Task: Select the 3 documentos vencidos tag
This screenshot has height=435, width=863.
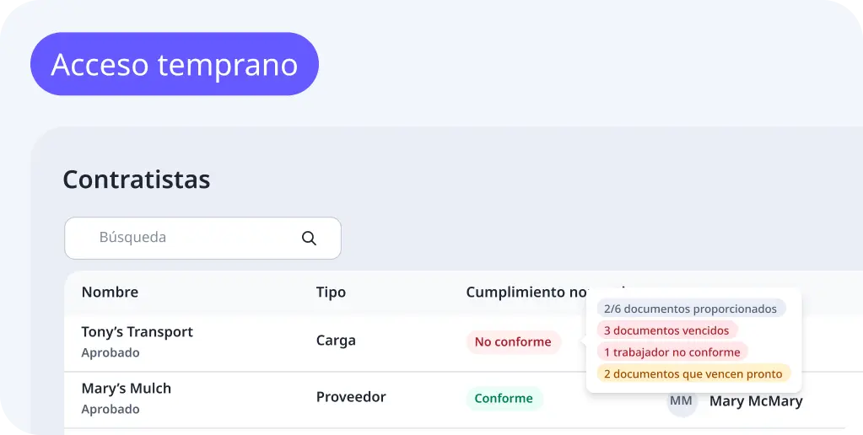Action: pos(666,330)
